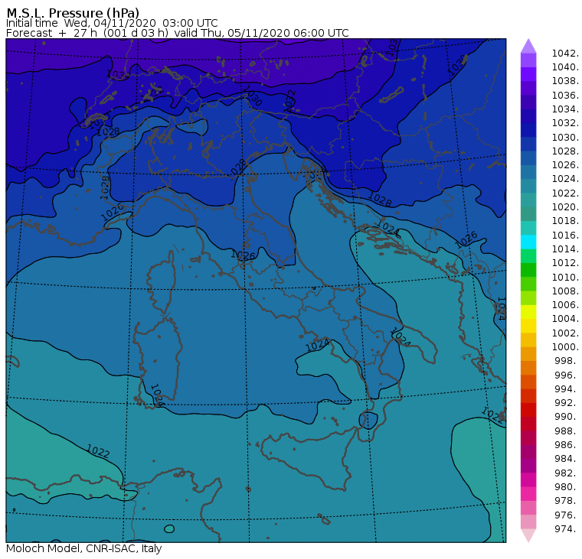Click the legend swatch between 1024. and 1026.

pyautogui.click(x=528, y=172)
